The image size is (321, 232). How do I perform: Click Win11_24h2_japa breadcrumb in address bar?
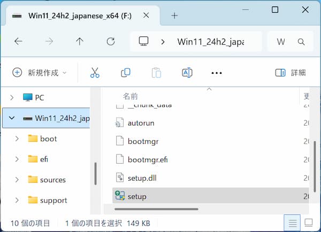pyautogui.click(x=211, y=42)
